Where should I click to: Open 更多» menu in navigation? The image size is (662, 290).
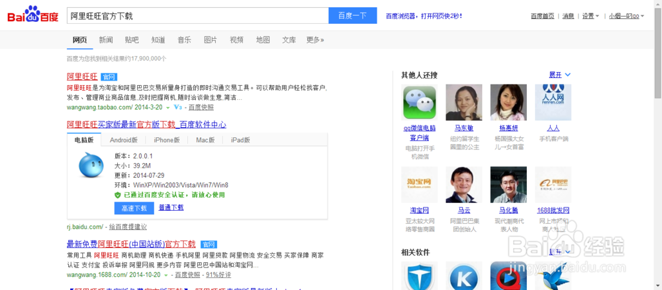tap(315, 40)
